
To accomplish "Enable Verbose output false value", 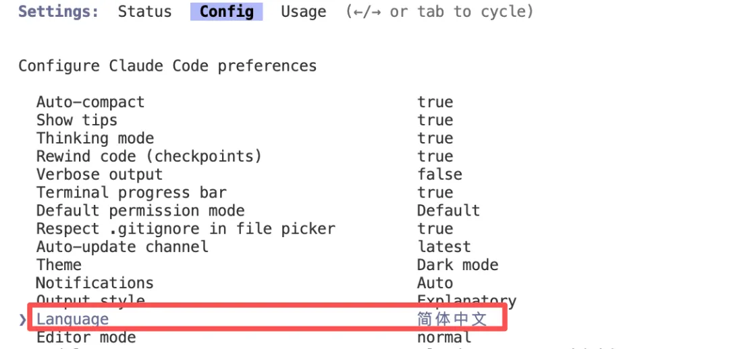I will (x=439, y=174).
